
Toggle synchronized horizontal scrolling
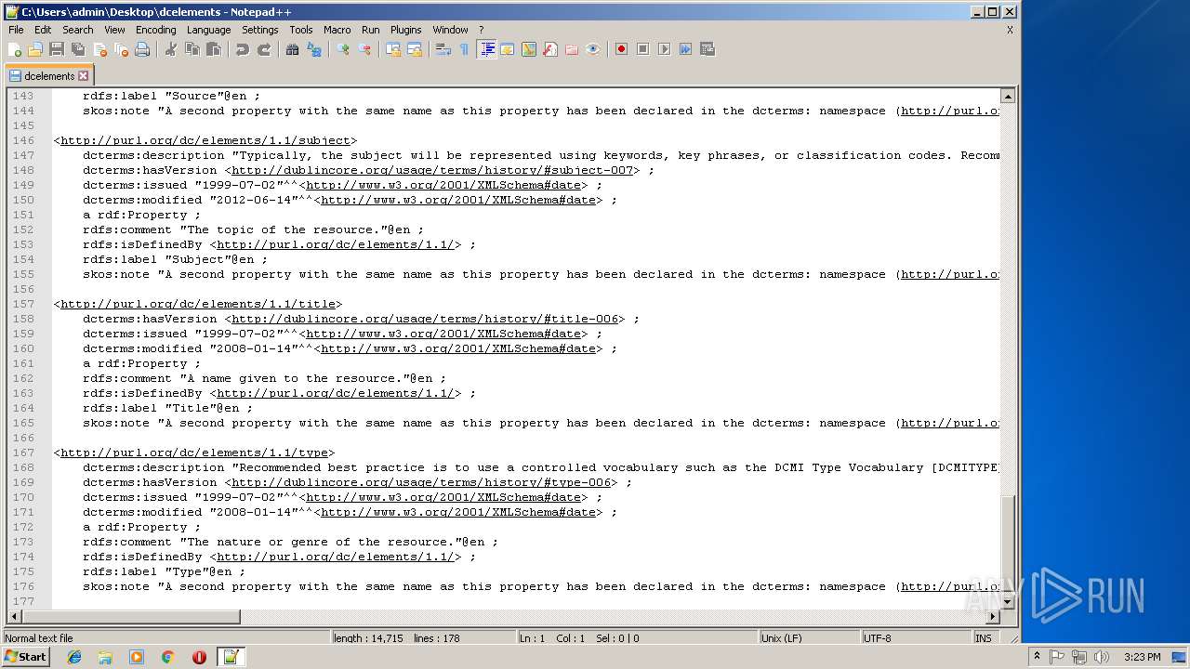click(x=415, y=49)
